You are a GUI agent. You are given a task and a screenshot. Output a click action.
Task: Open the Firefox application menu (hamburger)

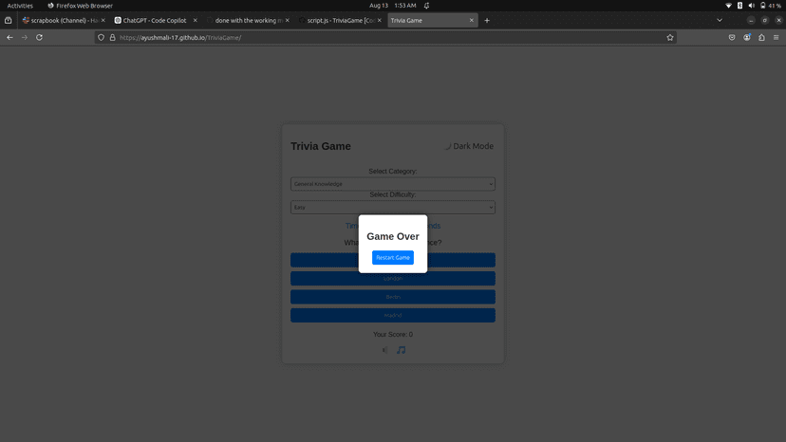point(777,37)
